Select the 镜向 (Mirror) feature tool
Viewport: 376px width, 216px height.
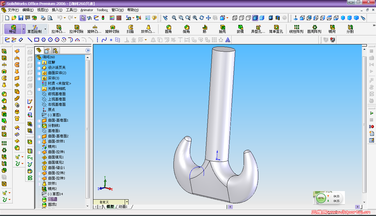click(331, 29)
